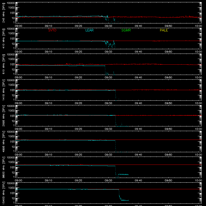Click 09:40 time label under 4995 MHz panel
206x206 pixels.
[138, 155]
